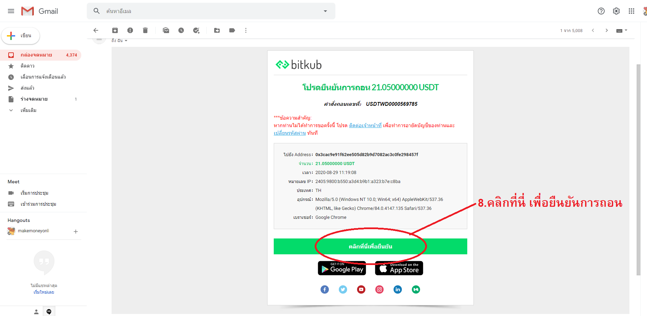The width and height of the screenshot is (647, 316).
Task: Open the Google apps grid
Action: pos(632,11)
